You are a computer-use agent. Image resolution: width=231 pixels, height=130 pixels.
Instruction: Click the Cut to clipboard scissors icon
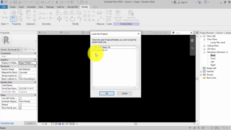click(35, 12)
